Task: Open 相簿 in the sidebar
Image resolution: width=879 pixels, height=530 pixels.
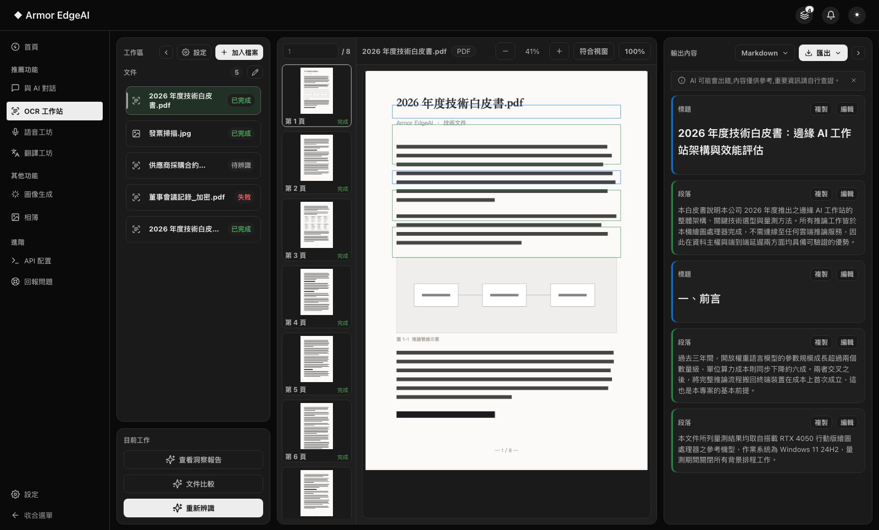Action: 54,217
